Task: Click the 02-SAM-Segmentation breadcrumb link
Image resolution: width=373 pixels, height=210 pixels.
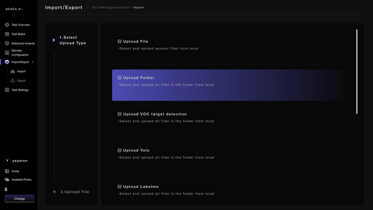Action: (x=110, y=8)
